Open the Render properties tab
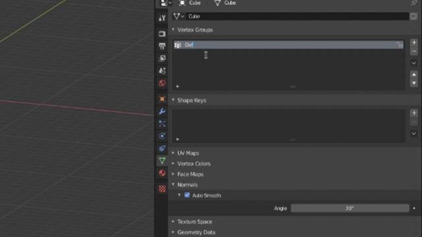The image size is (422, 237). (162, 34)
